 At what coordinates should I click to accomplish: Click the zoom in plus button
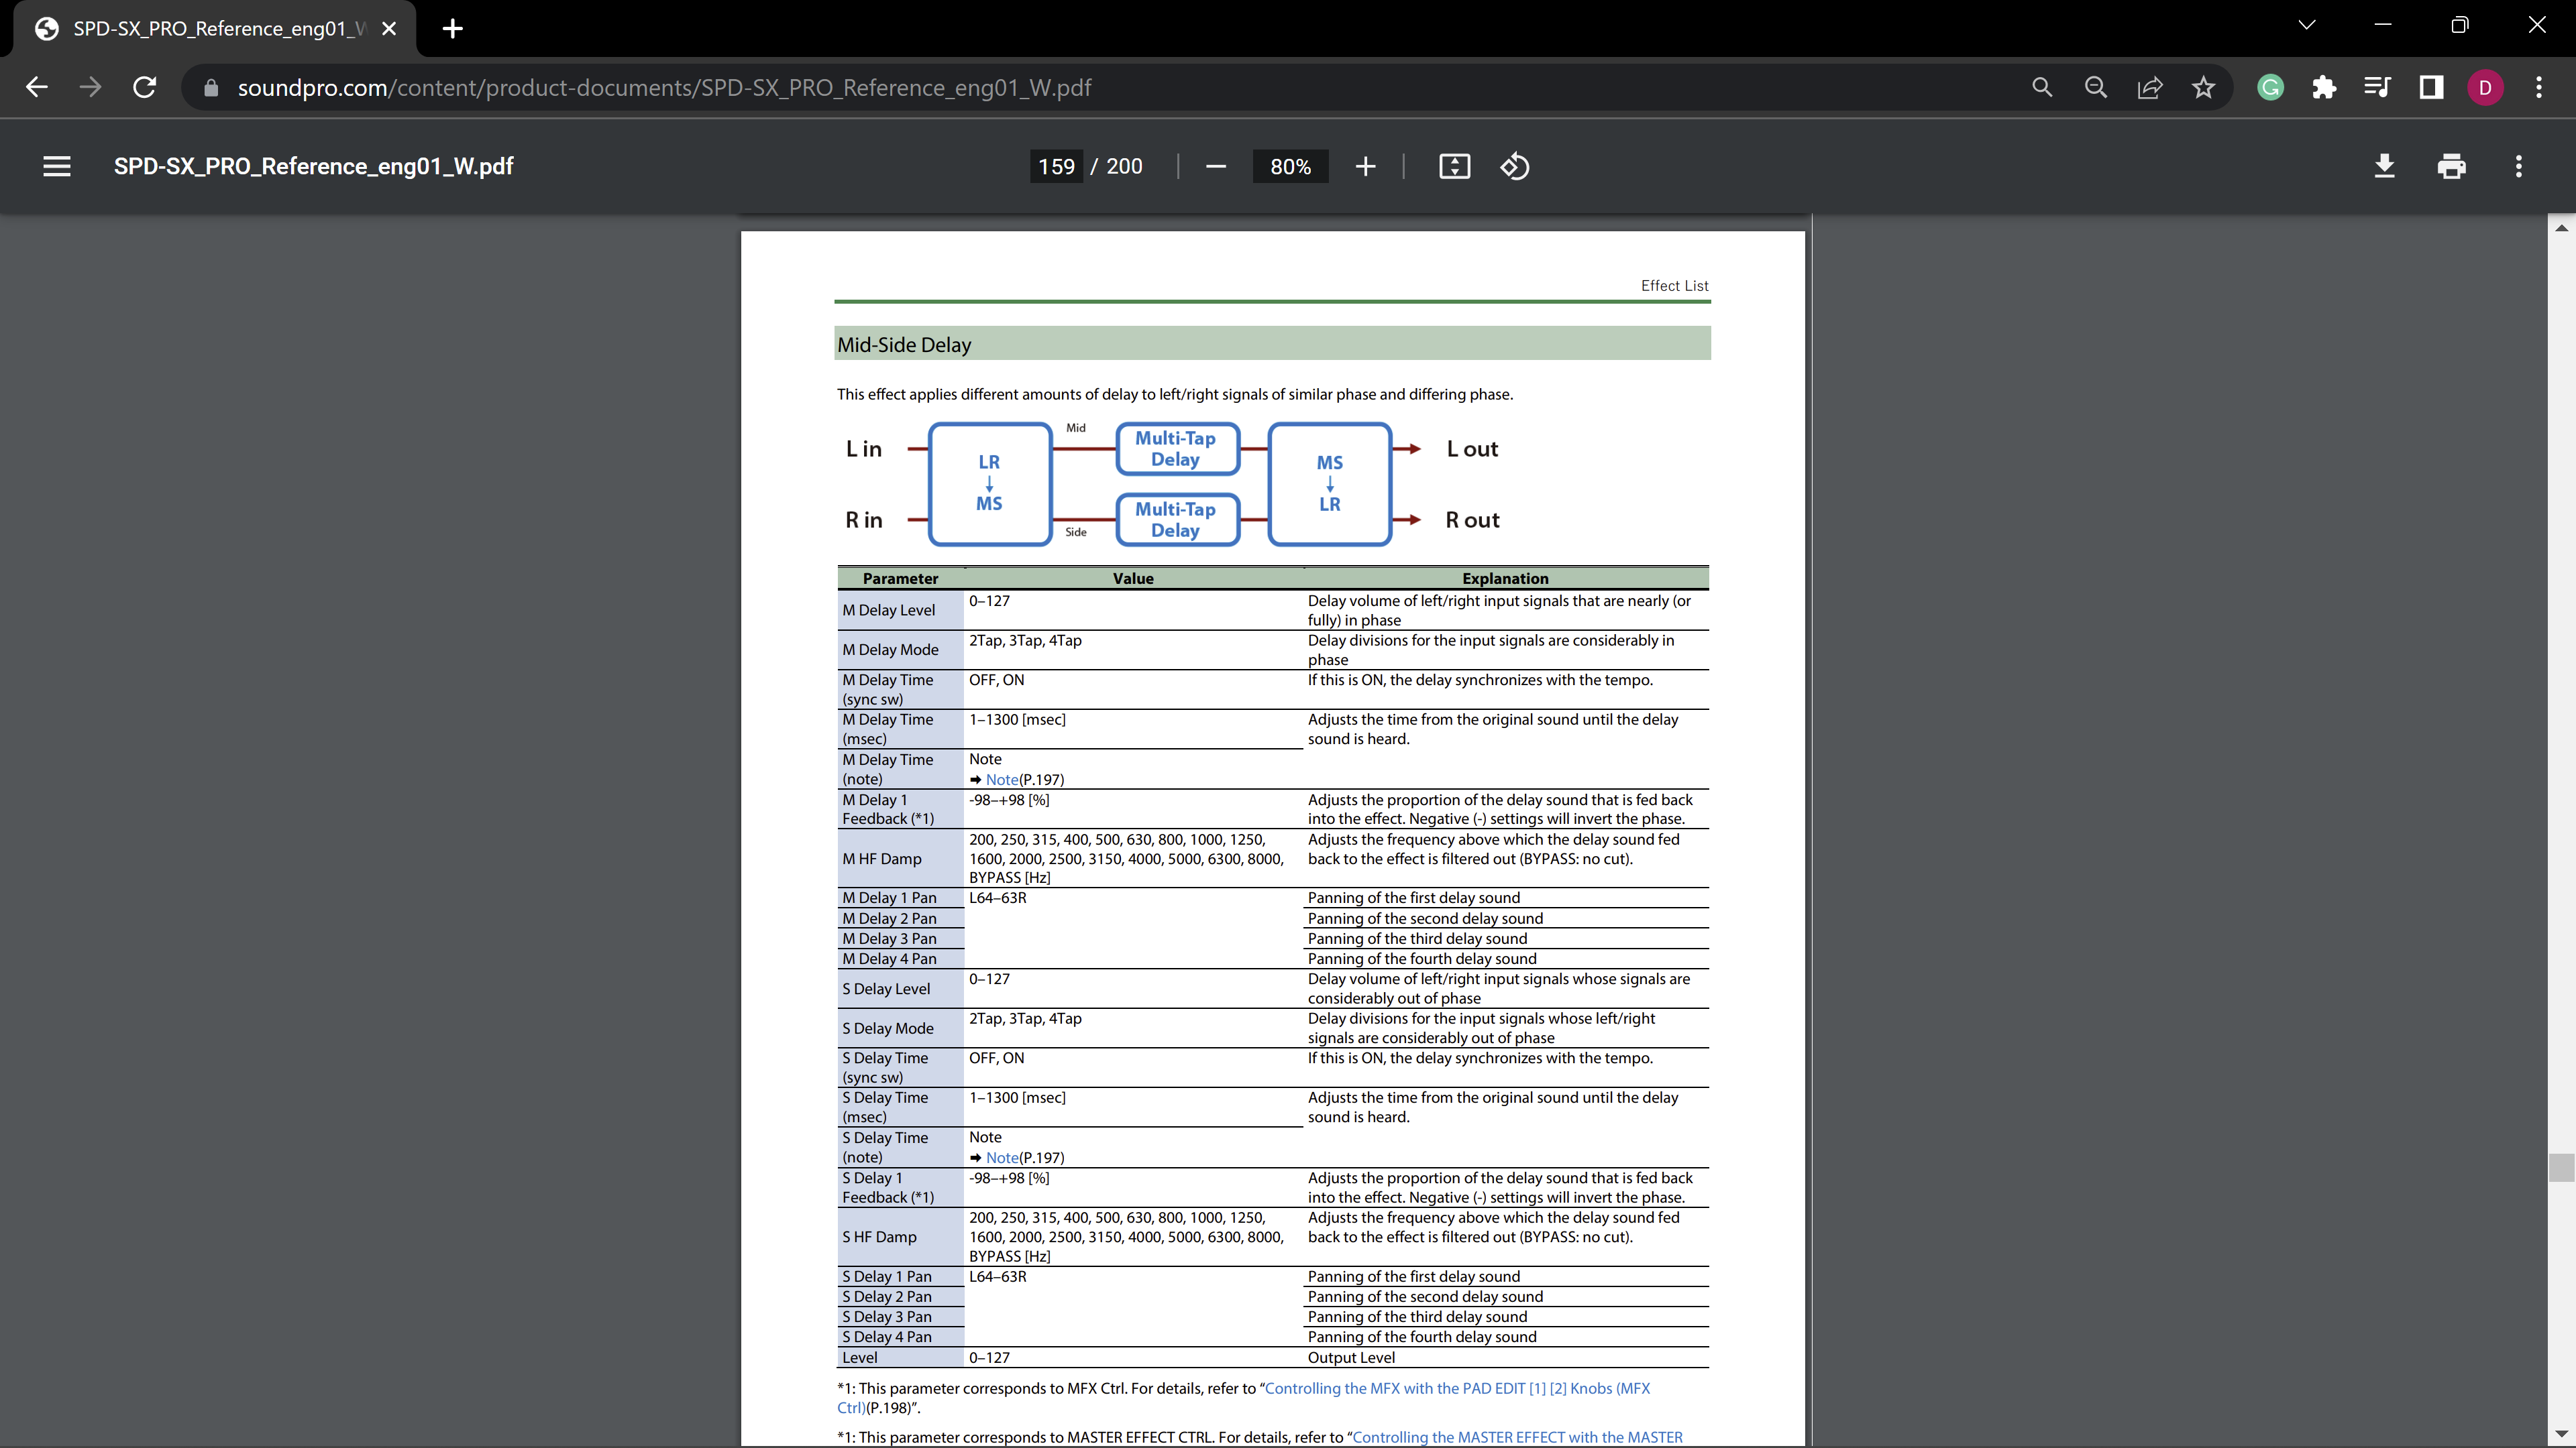coord(1365,167)
